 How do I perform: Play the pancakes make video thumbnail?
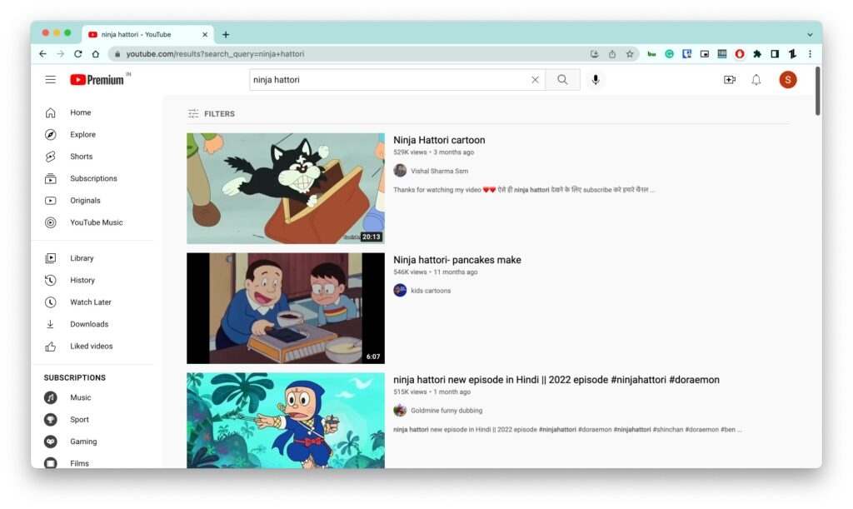coord(286,308)
